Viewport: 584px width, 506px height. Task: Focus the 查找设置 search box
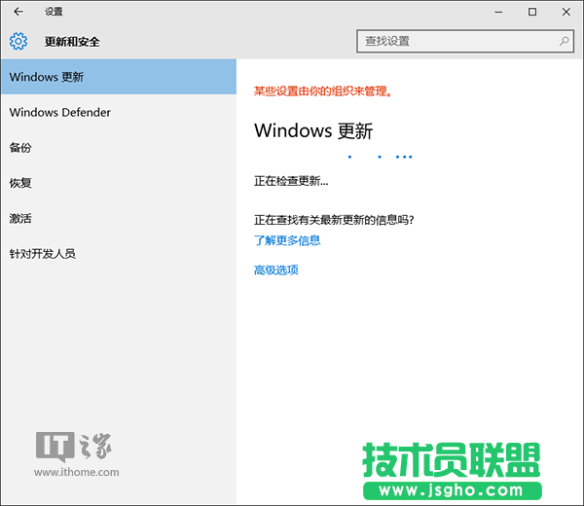point(465,41)
